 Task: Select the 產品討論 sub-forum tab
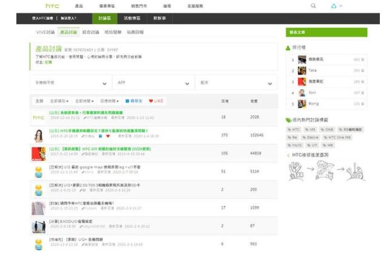(x=68, y=32)
